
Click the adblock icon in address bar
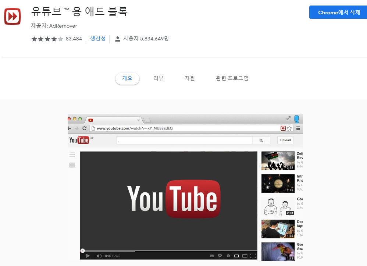pyautogui.click(x=283, y=128)
